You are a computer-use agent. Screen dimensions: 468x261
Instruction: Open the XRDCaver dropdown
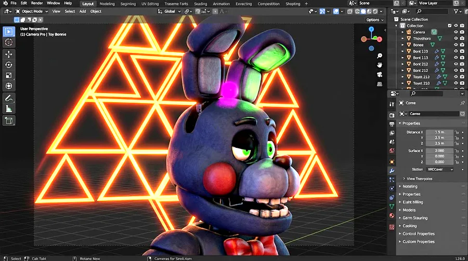tap(440, 169)
